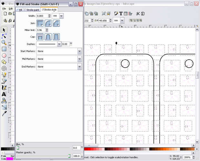Click the H height spinner arrows

(110, 20)
